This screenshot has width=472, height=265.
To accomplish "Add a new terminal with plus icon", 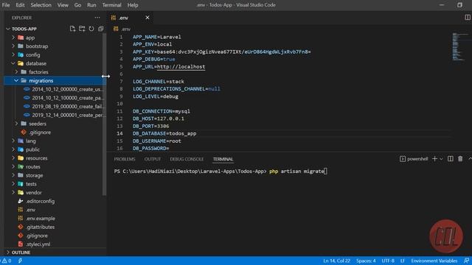I will pos(434,159).
